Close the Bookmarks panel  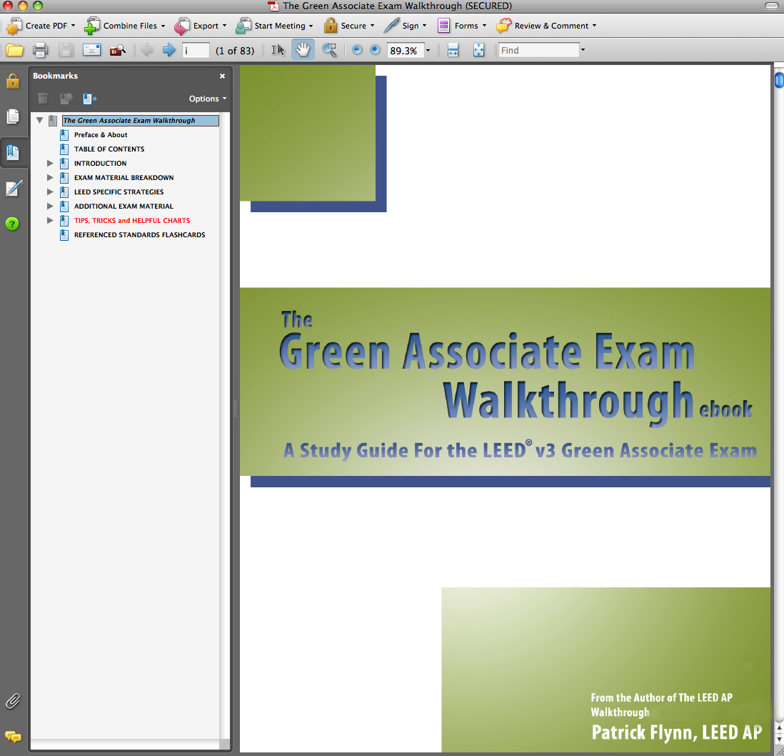223,76
